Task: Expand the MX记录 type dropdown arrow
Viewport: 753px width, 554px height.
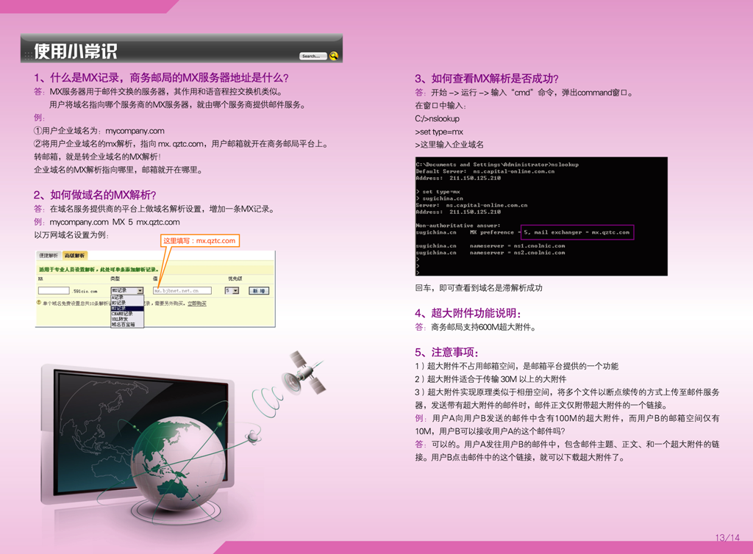Action: tap(140, 291)
